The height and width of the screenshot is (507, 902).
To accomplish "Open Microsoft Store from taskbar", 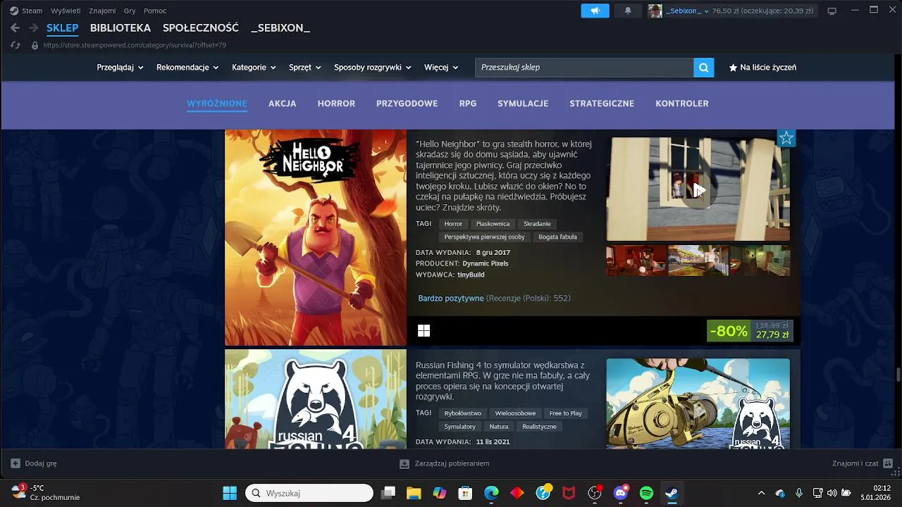I will coord(465,493).
